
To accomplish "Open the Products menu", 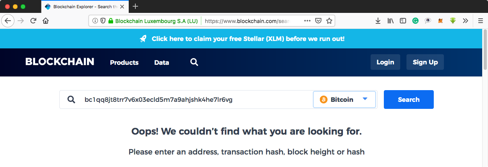I will (x=124, y=62).
